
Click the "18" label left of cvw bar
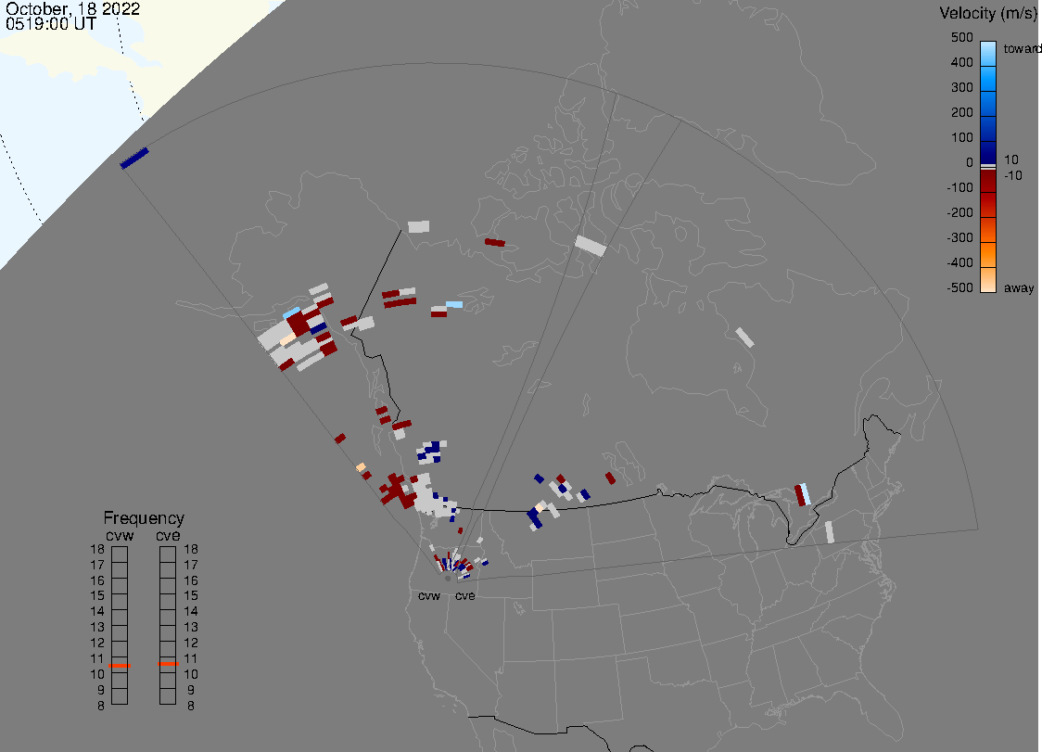pos(97,549)
